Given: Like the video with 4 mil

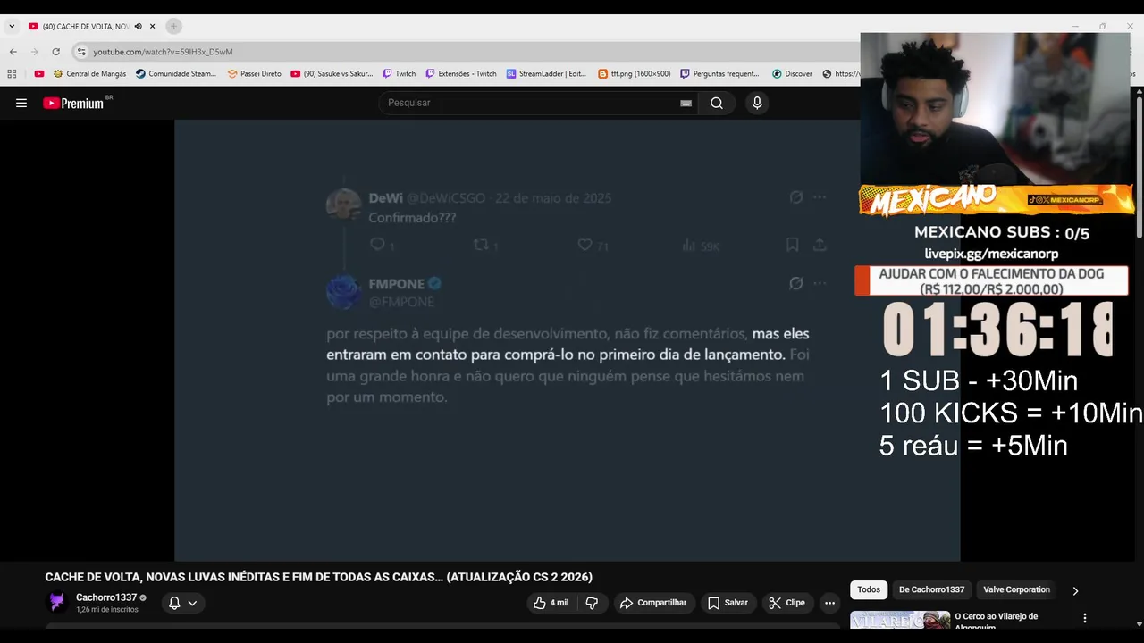Looking at the screenshot, I should (x=551, y=603).
